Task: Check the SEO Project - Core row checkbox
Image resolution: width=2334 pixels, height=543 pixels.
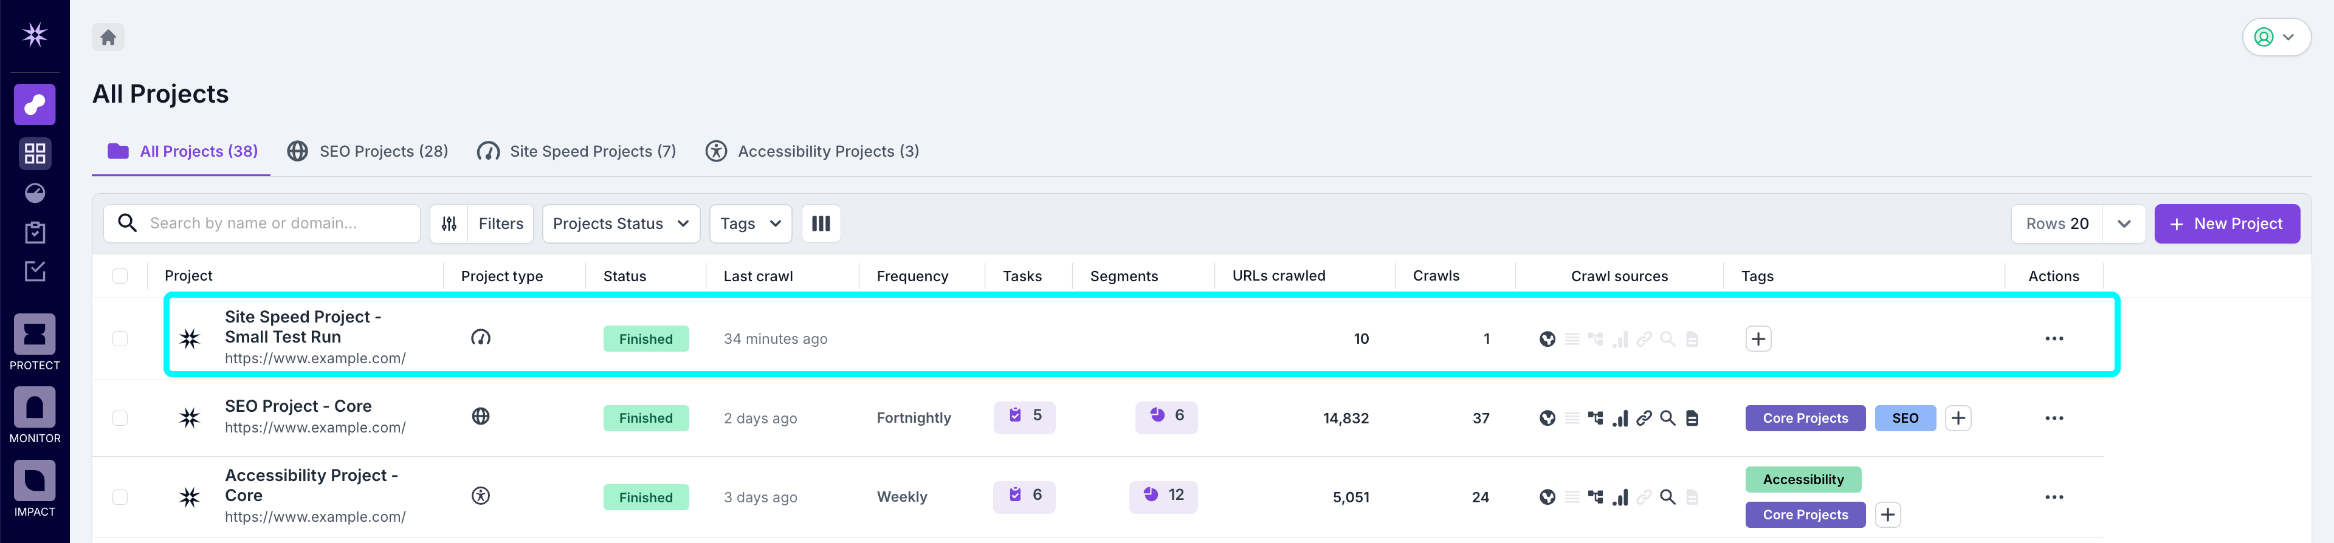Action: (120, 418)
